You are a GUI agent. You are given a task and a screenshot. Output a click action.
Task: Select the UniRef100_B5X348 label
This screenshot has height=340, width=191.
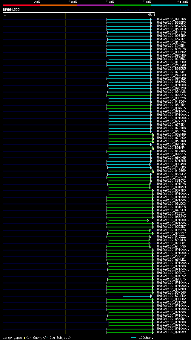171,292
